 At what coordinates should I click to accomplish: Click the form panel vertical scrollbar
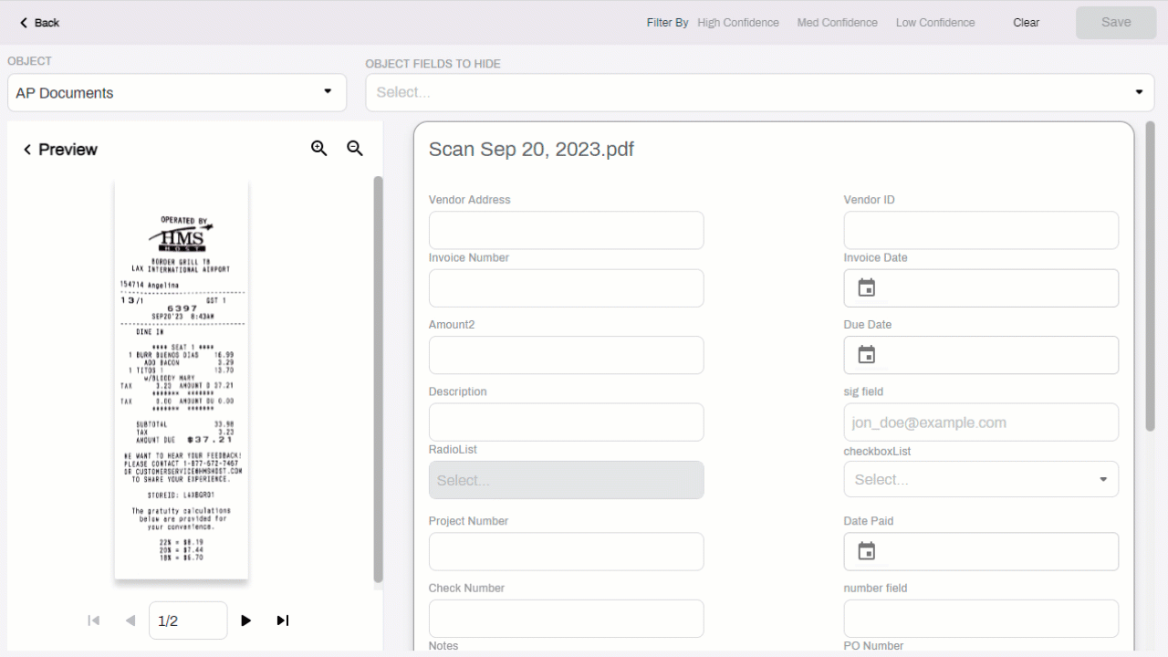(1151, 276)
